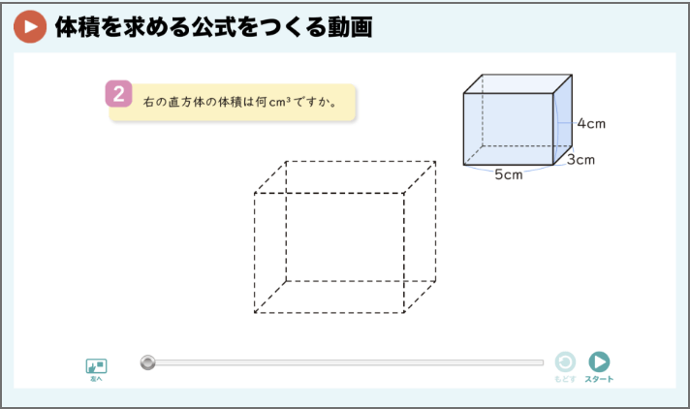The image size is (690, 409).
Task: Click the title 体積を求める公式をつくる動画
Action: pyautogui.click(x=214, y=27)
